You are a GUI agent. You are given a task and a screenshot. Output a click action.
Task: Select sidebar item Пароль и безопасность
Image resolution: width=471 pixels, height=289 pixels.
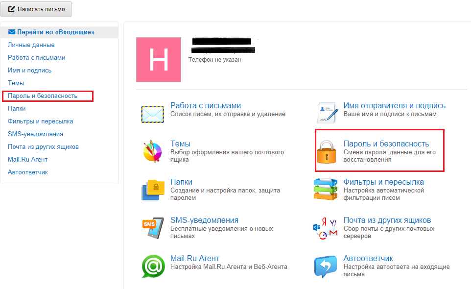click(x=43, y=96)
